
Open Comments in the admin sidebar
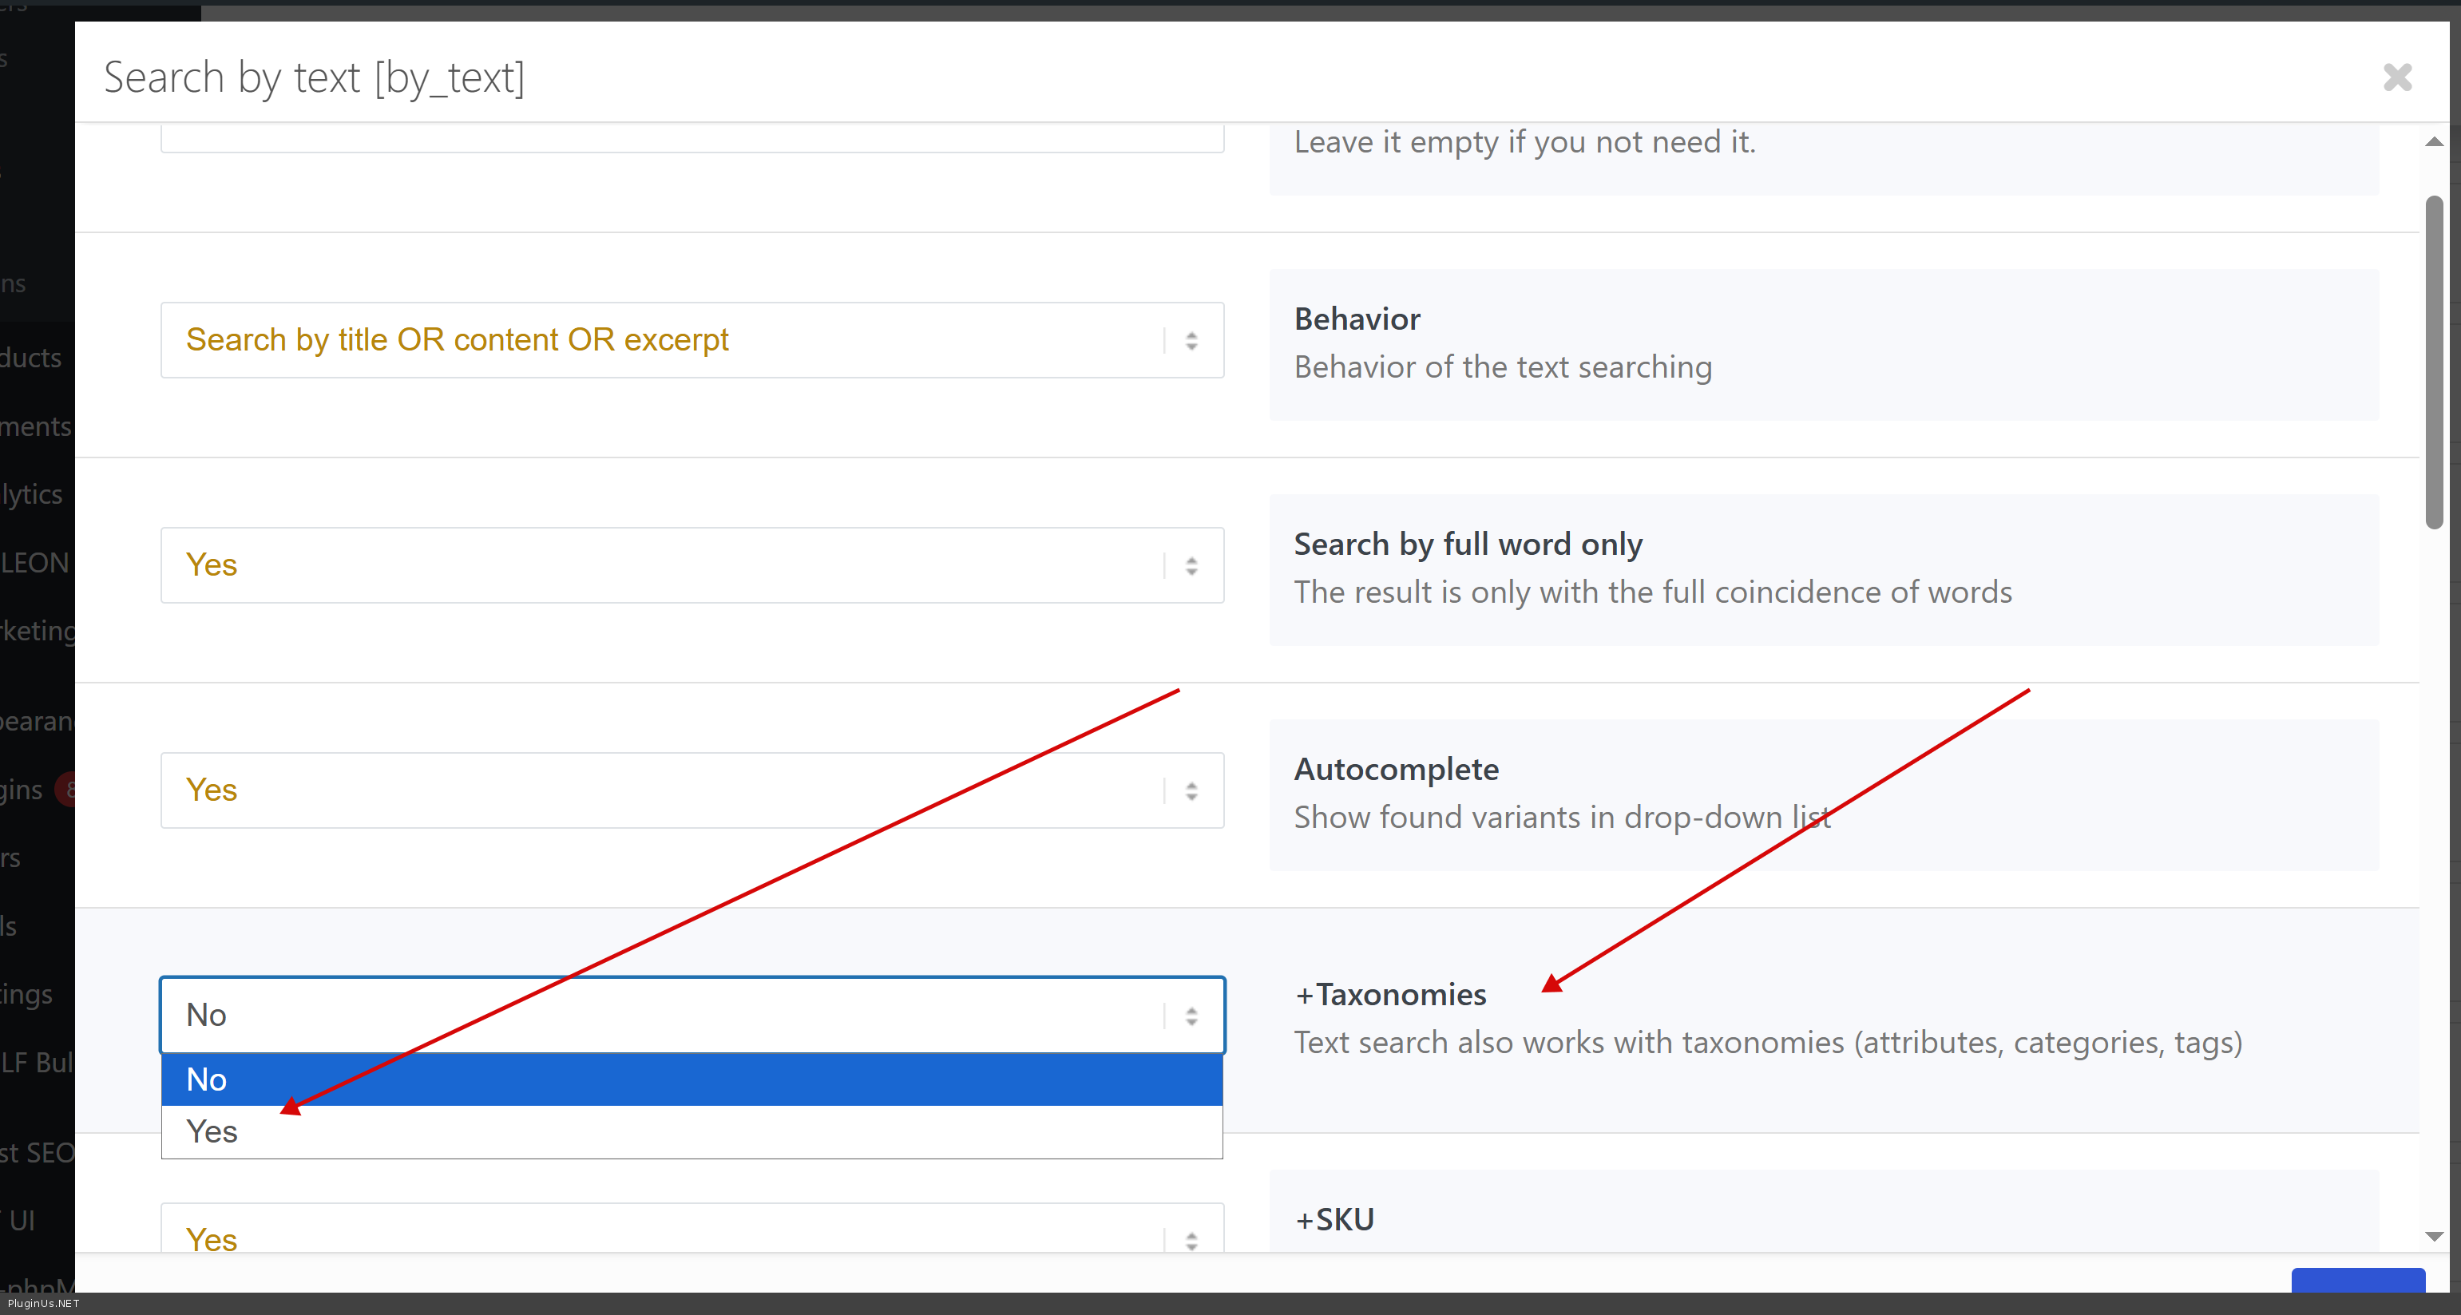pyautogui.click(x=36, y=427)
